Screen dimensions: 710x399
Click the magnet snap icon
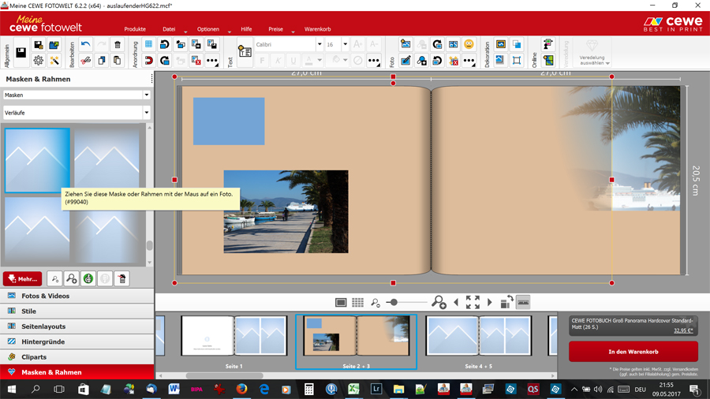coord(148,61)
